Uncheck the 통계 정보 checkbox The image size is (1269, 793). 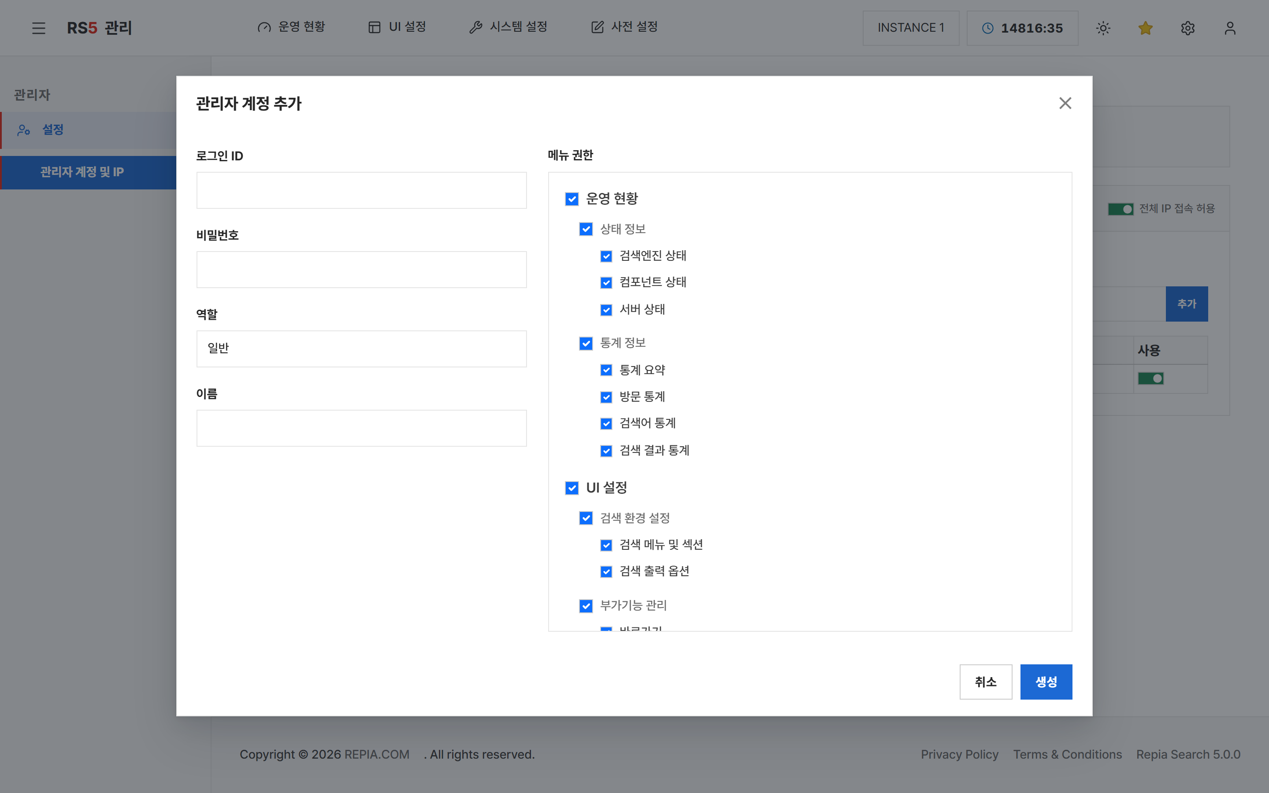point(586,344)
